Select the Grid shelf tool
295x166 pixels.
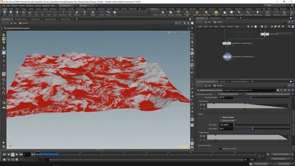pyautogui.click(x=29, y=13)
